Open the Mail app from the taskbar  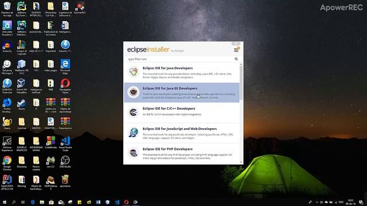61,202
